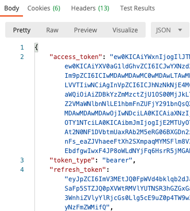Click line number 2 in gutter
The width and height of the screenshot is (190, 211).
coord(22,57)
